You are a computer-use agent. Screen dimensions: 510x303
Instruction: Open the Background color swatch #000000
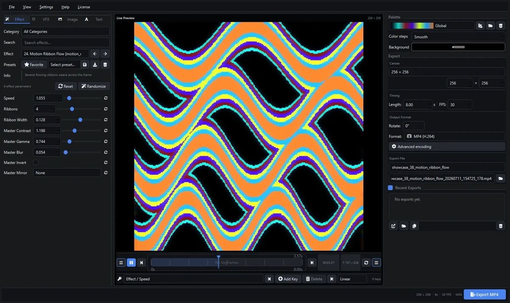(458, 47)
